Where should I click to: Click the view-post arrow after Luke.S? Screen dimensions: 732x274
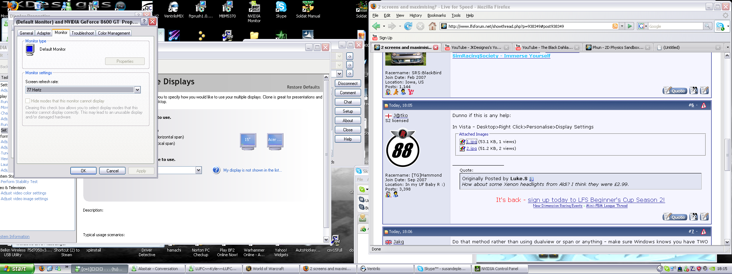point(531,179)
